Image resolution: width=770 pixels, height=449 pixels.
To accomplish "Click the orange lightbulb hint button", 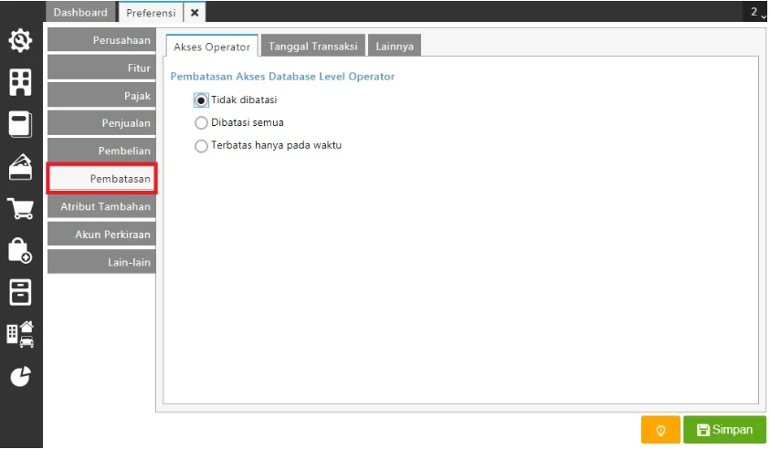I will coord(660,430).
